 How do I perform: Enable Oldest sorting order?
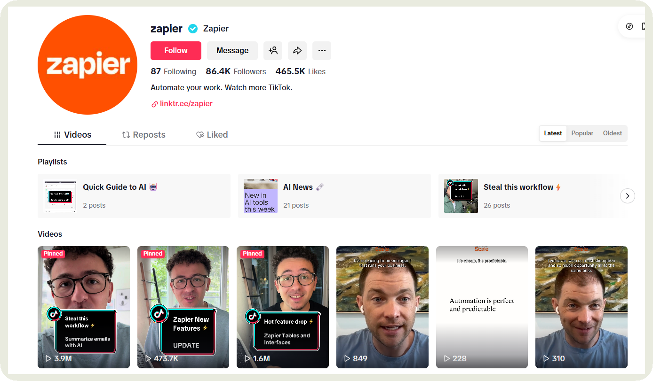tap(612, 133)
